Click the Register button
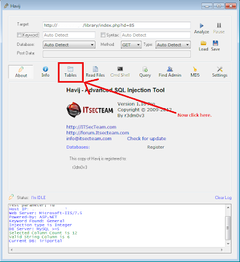This screenshot has width=240, height=262. pyautogui.click(x=156, y=147)
